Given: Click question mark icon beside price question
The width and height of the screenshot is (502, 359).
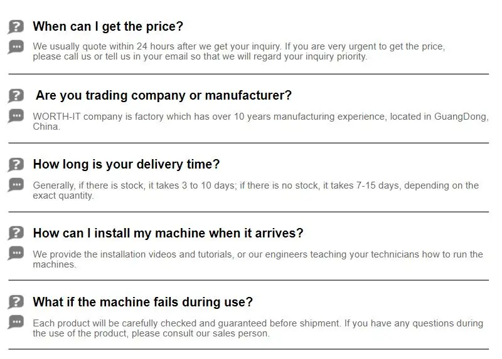Looking at the screenshot, I should pos(16,27).
